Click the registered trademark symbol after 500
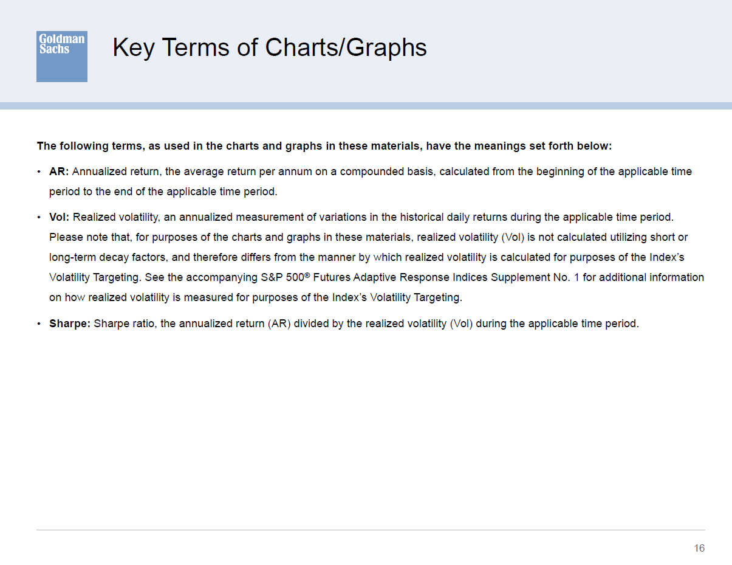The height and width of the screenshot is (565, 732). tap(307, 274)
